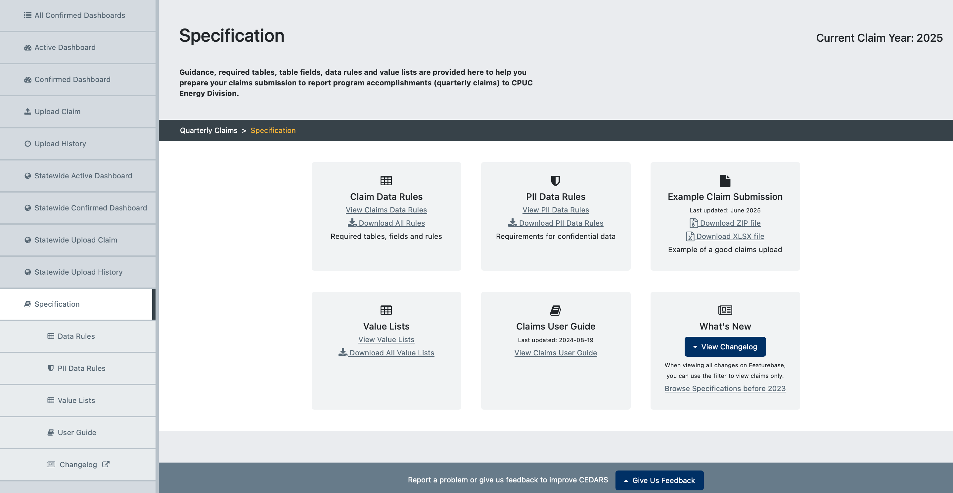Image resolution: width=953 pixels, height=493 pixels.
Task: Open the View Value Lists link
Action: (x=386, y=339)
